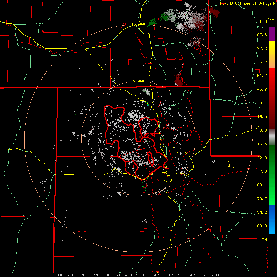Click the gray near-zero segment of the color bar
Viewport: 277px width, 277px height.
coord(272,137)
